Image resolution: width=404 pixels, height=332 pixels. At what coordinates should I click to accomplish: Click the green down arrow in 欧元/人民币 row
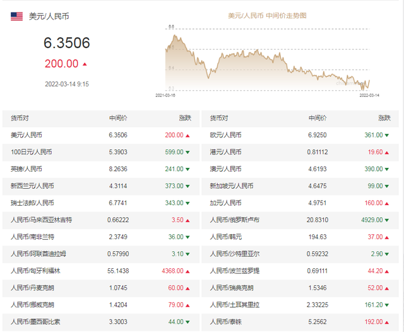coord(387,135)
